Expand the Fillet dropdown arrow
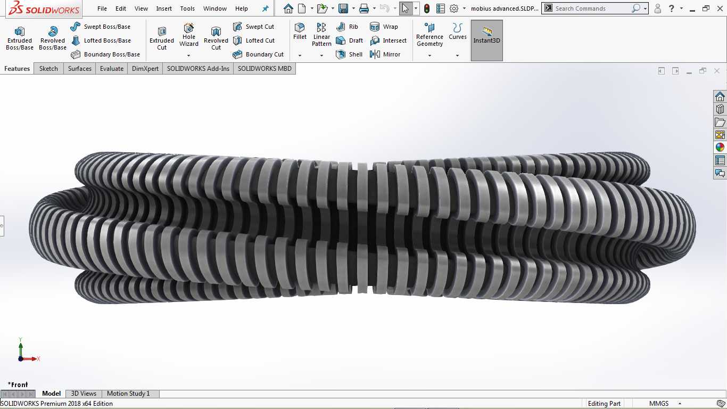The width and height of the screenshot is (727, 409). 300,55
